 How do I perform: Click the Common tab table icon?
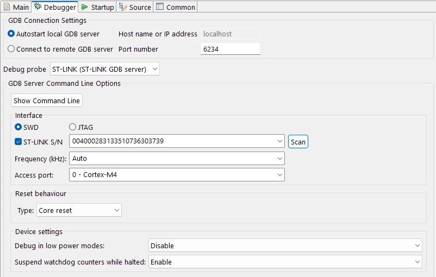(x=160, y=7)
